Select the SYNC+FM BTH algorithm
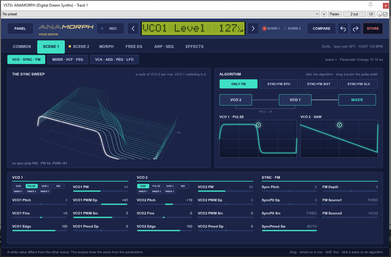The width and height of the screenshot is (391, 257). click(279, 84)
